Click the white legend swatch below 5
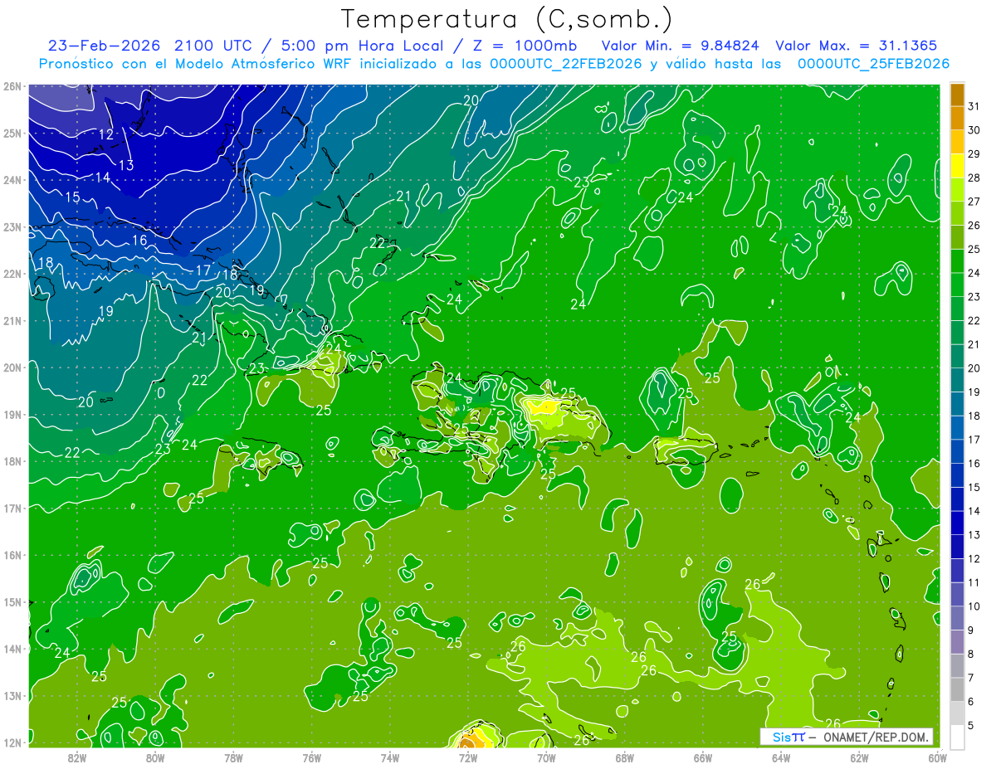This screenshot has width=996, height=769. pyautogui.click(x=957, y=737)
